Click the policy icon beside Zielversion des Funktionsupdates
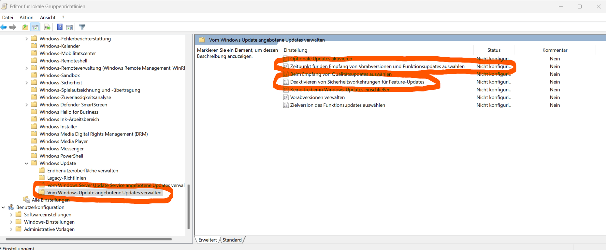 click(x=286, y=105)
